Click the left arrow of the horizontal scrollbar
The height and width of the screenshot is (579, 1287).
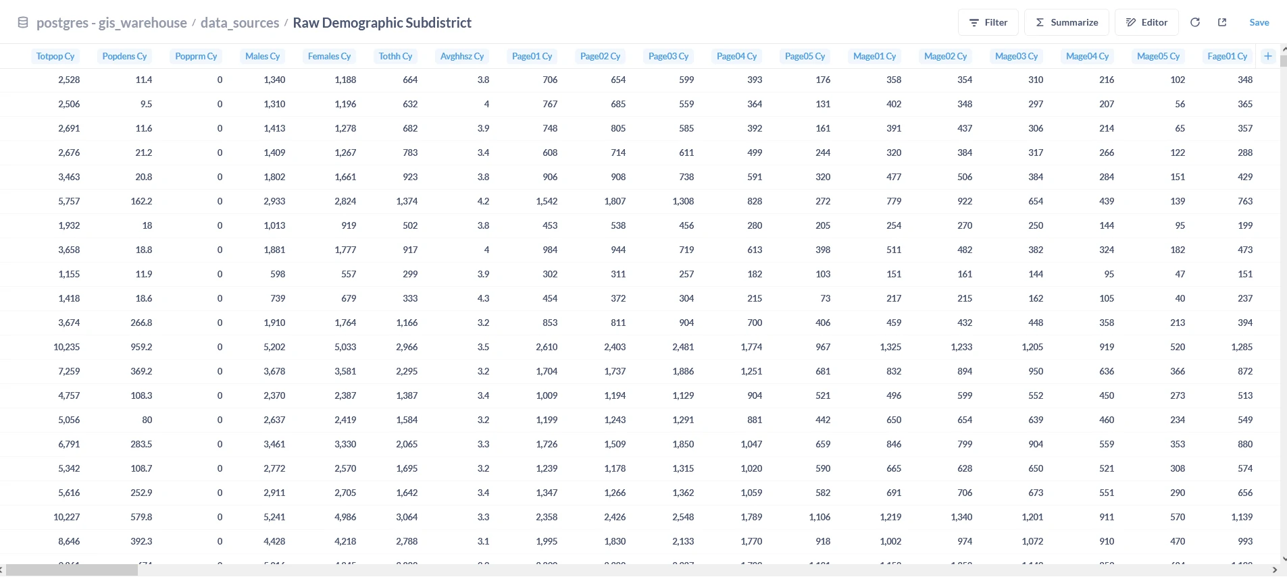point(3,571)
